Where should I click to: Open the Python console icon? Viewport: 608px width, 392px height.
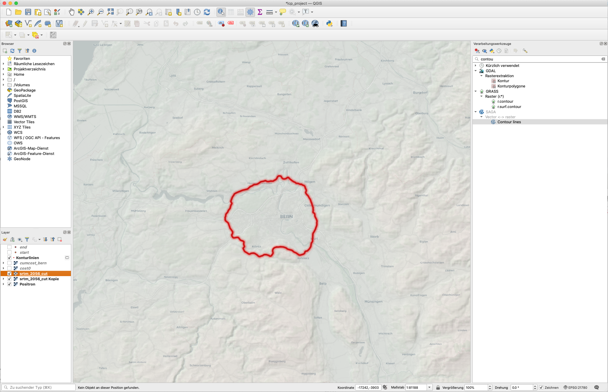pyautogui.click(x=329, y=24)
